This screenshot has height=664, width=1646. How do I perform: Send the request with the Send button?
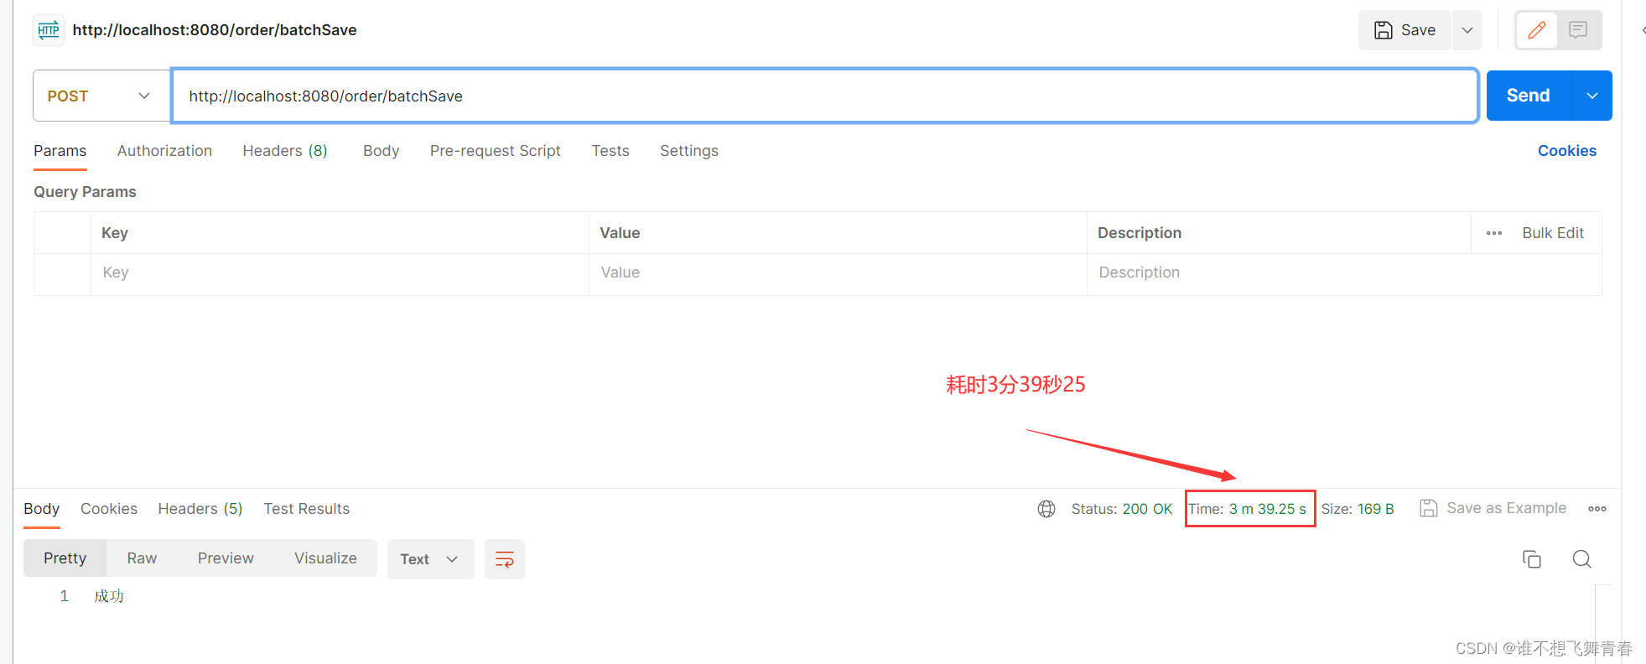pos(1529,96)
